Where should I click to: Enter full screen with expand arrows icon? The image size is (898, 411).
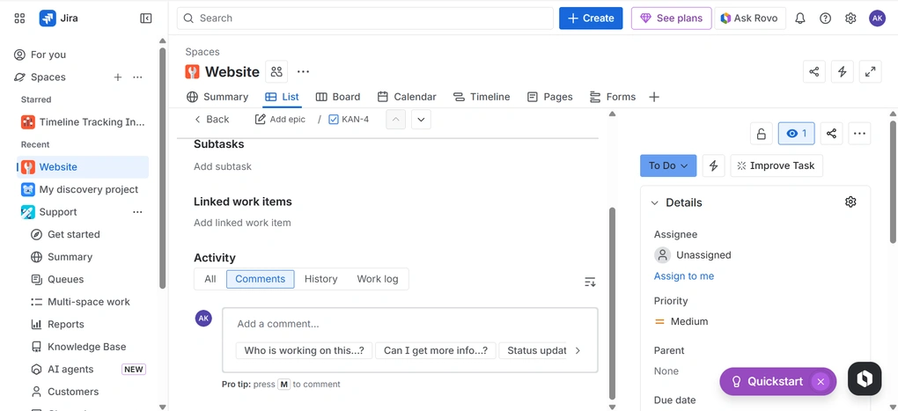tap(870, 71)
